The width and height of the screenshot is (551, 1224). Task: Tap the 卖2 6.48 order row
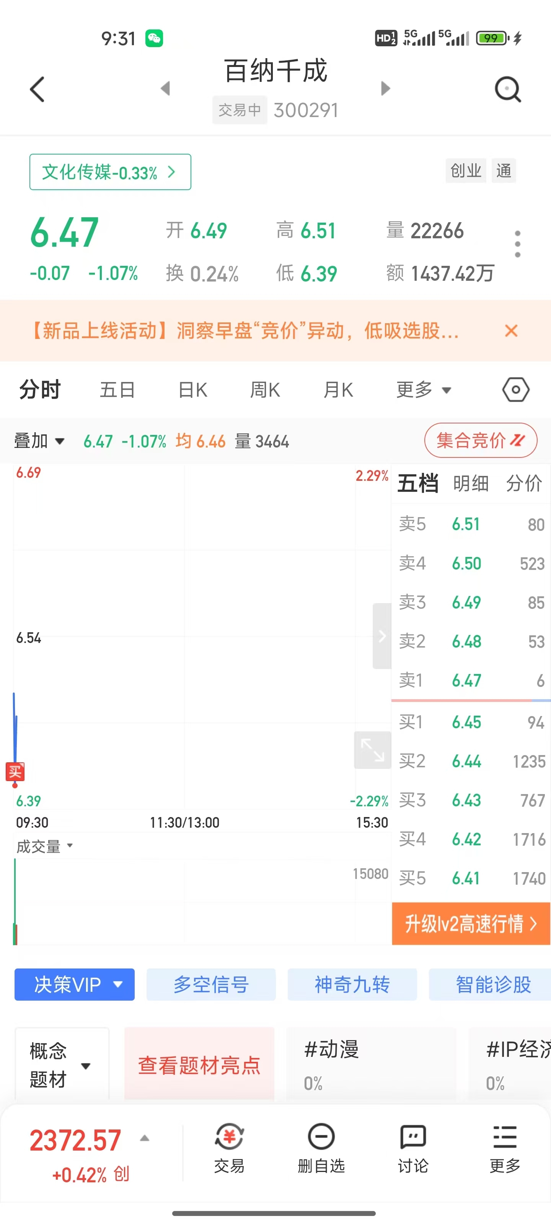471,641
